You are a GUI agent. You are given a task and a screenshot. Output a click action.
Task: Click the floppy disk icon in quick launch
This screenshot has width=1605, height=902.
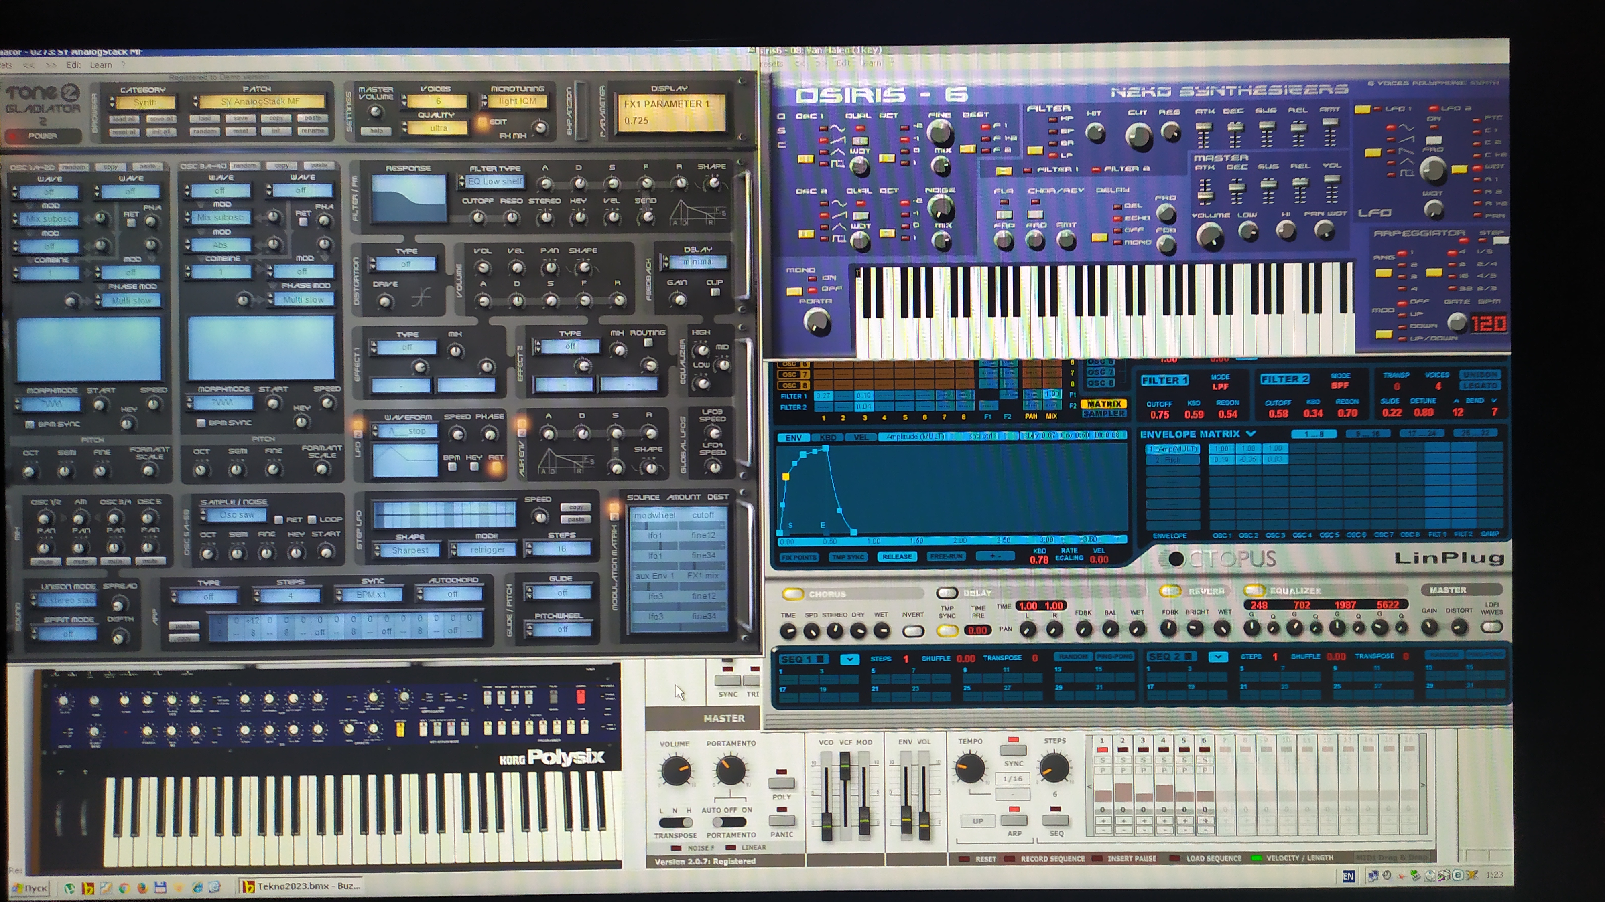pyautogui.click(x=161, y=887)
